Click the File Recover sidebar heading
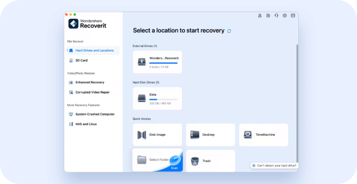Viewport: 357px width, 184px height. coord(75,41)
